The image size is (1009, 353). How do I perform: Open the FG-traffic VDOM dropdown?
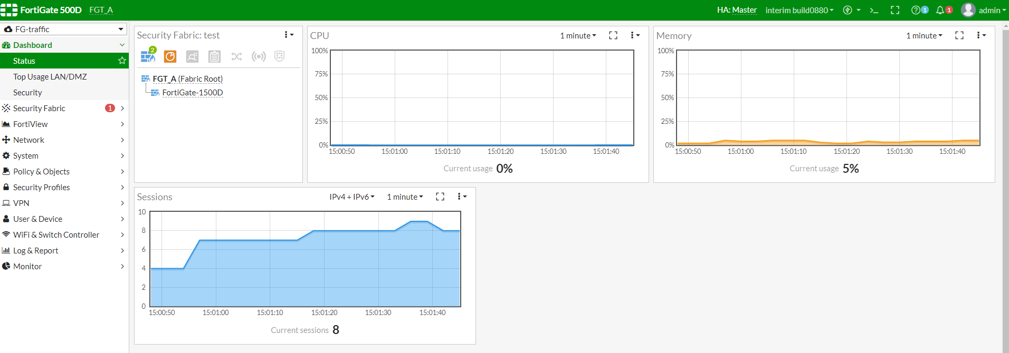64,29
